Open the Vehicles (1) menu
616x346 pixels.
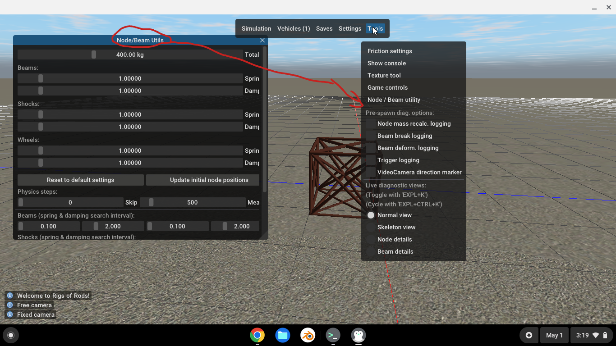[x=294, y=28]
